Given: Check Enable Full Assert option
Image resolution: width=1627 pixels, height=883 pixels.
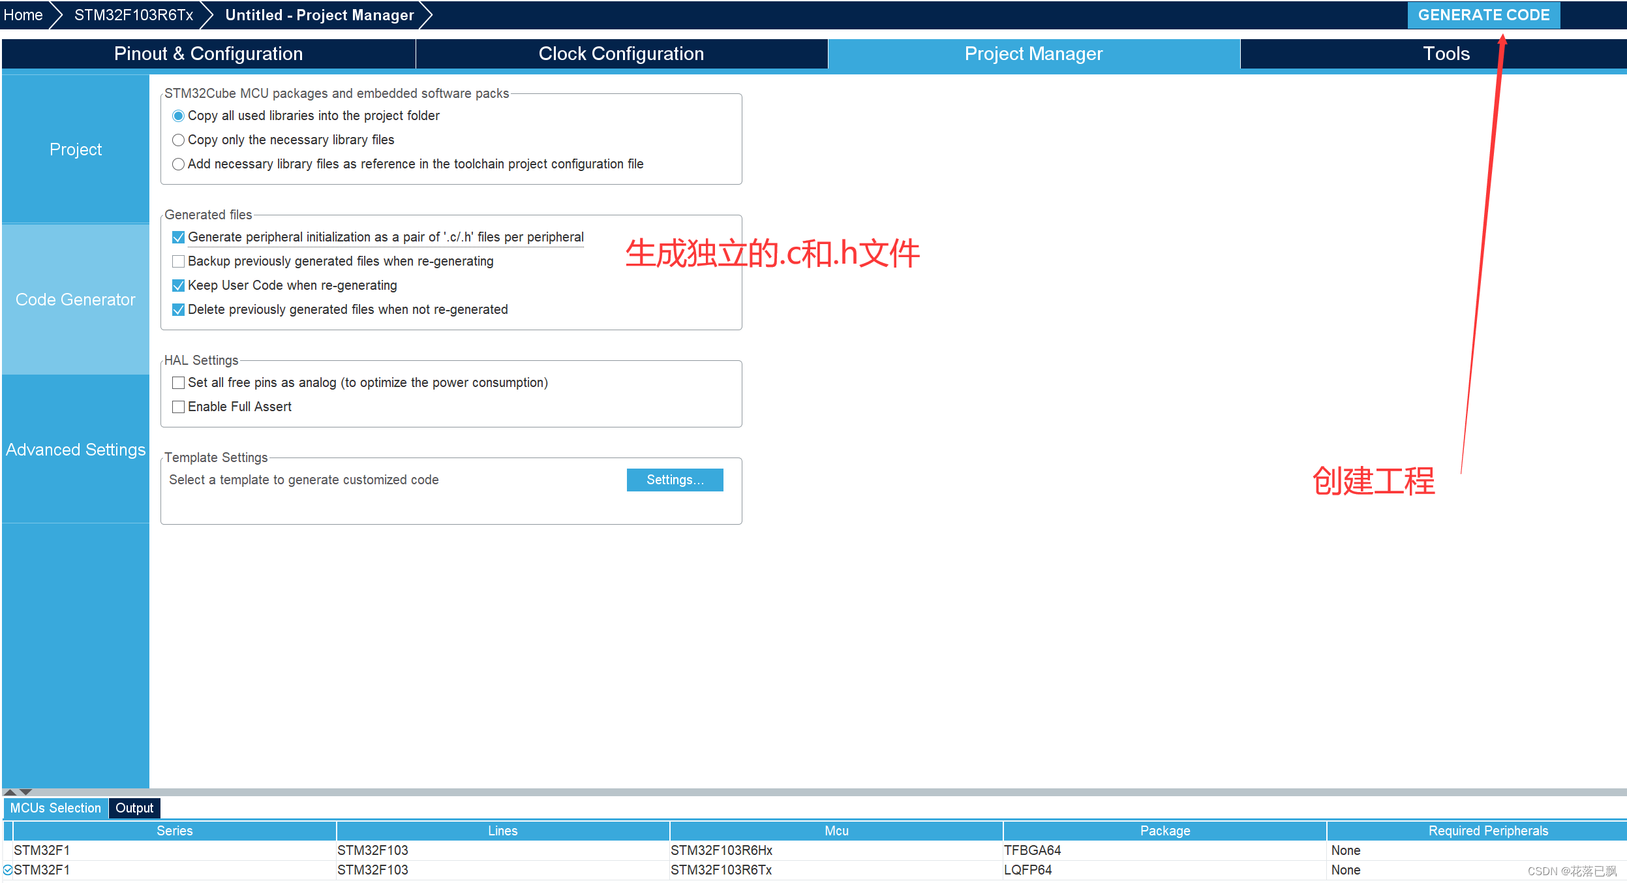Looking at the screenshot, I should point(178,407).
